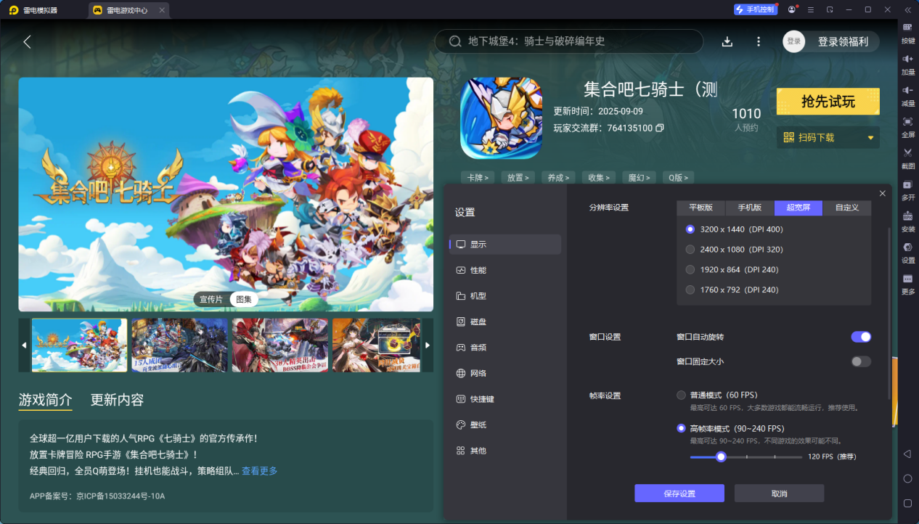Open the 网络 settings section

coord(505,373)
